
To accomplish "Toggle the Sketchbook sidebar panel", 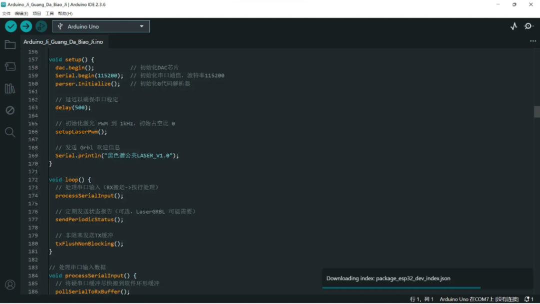I will [x=10, y=44].
